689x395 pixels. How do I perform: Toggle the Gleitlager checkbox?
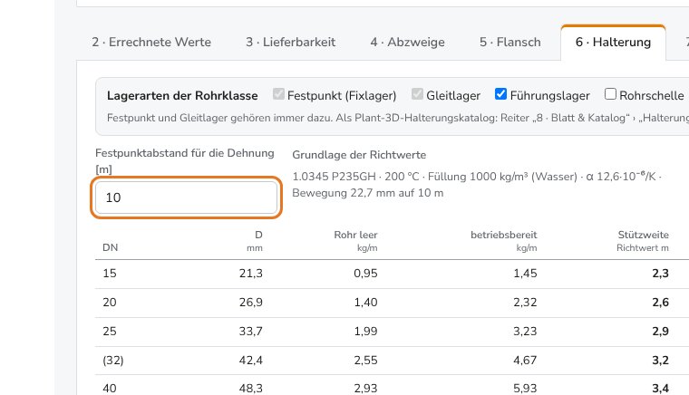[x=417, y=94]
